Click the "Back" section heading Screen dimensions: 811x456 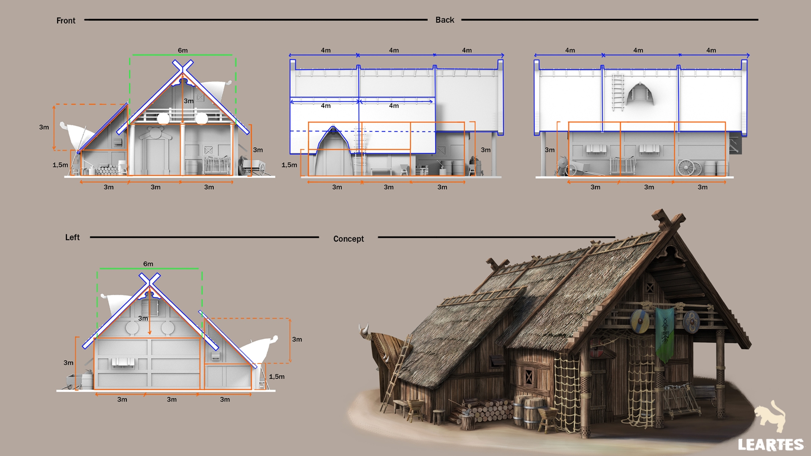445,20
